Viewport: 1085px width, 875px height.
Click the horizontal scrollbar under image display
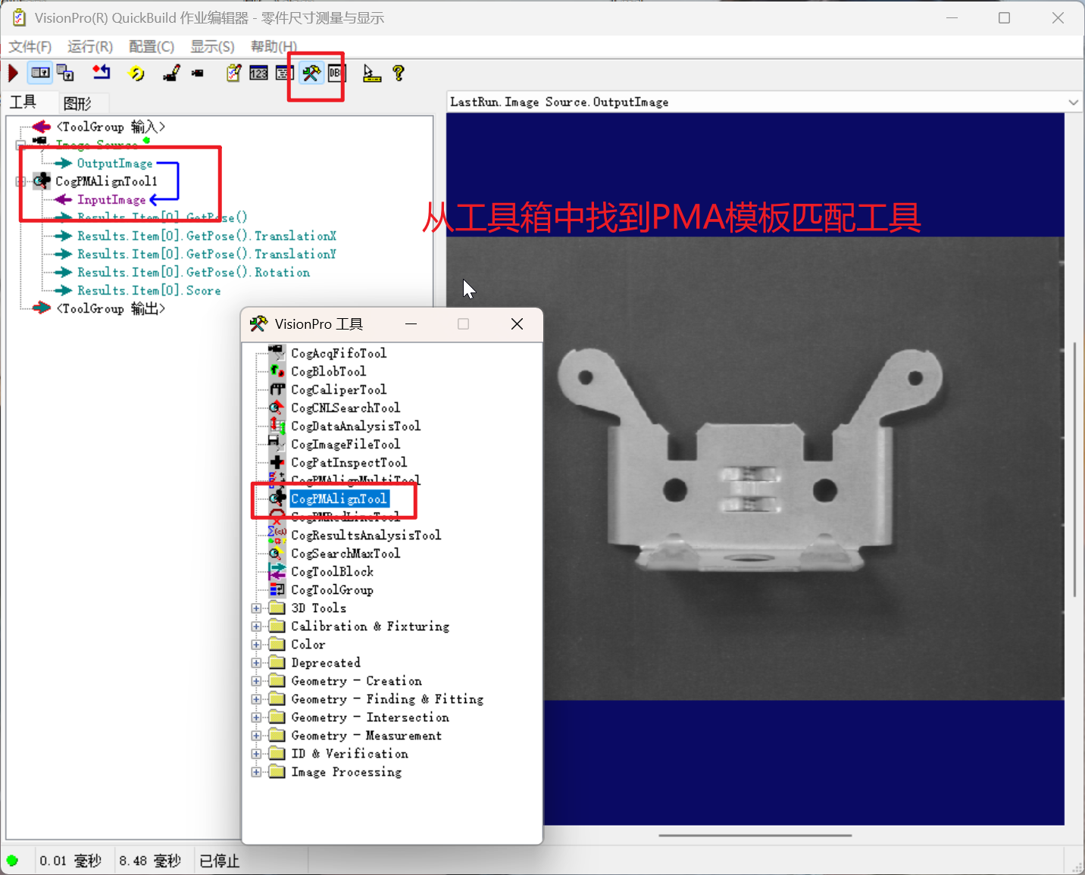(x=755, y=836)
